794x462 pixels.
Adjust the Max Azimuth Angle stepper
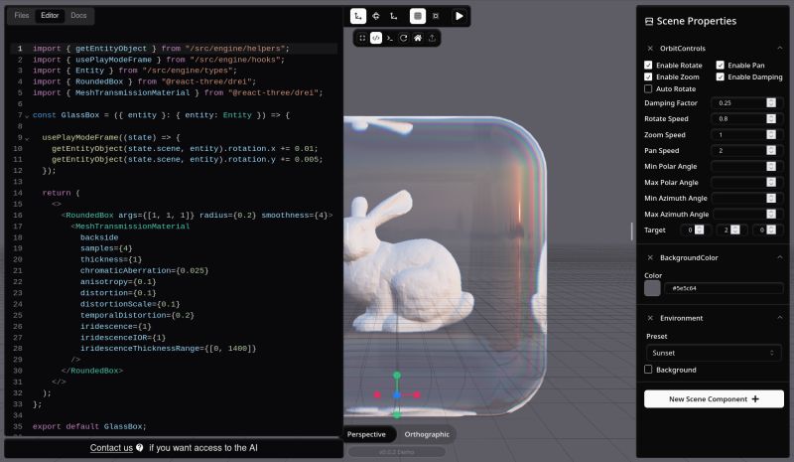coord(771,214)
